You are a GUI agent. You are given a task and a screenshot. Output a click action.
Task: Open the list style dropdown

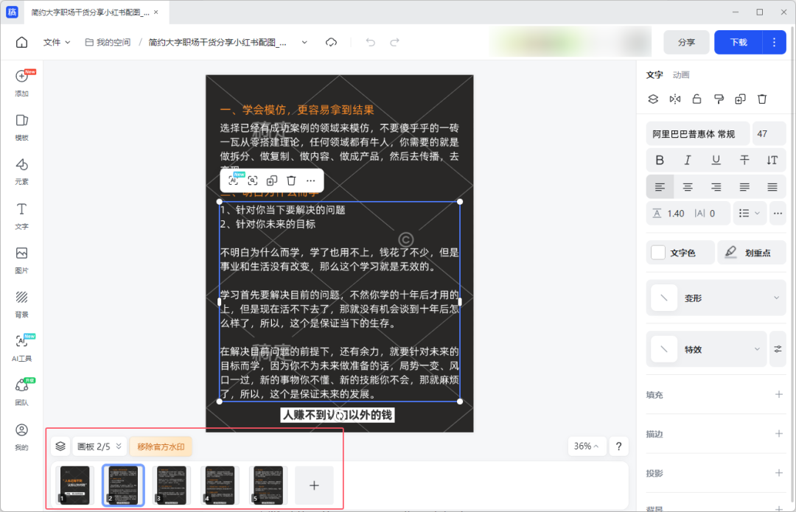coord(750,213)
